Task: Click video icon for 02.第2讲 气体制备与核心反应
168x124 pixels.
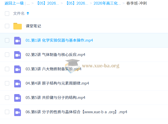Action: point(17,55)
